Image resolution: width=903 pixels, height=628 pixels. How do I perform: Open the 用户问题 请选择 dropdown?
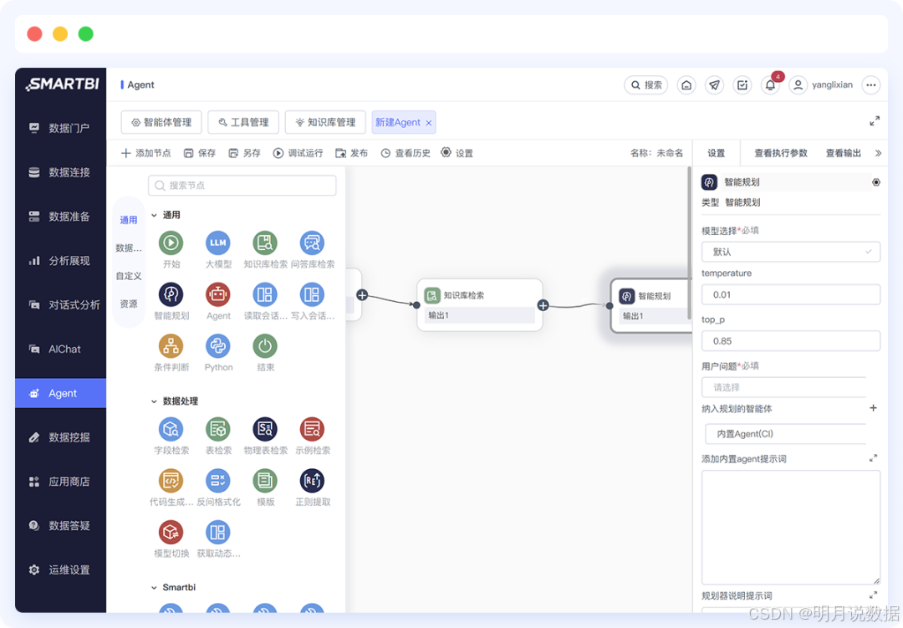pos(784,387)
